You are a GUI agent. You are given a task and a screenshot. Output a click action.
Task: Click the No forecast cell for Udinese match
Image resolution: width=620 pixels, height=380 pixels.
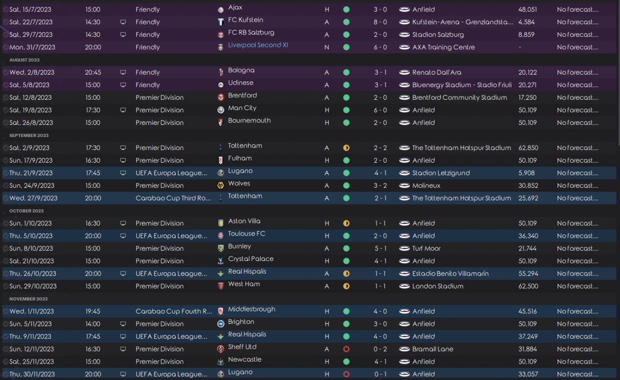pyautogui.click(x=577, y=85)
